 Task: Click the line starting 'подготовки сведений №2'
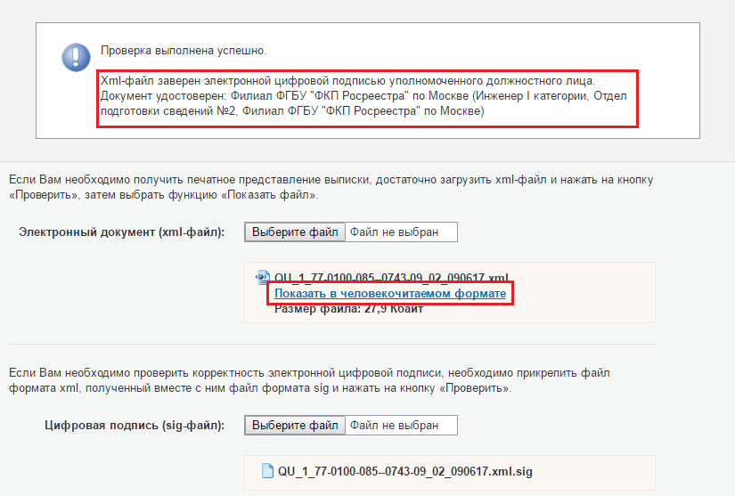(292, 111)
